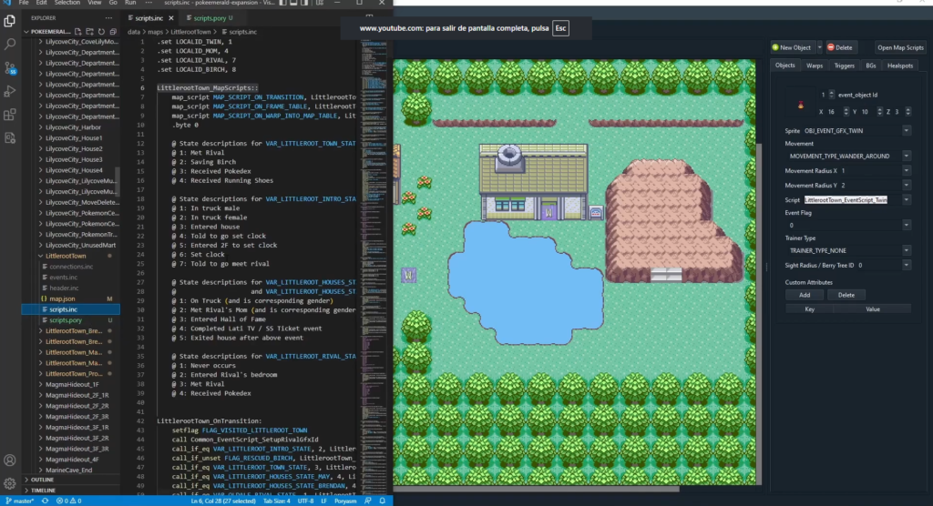Viewport: 933px width, 506px height.
Task: Click the red Delete object button
Action: pos(839,47)
